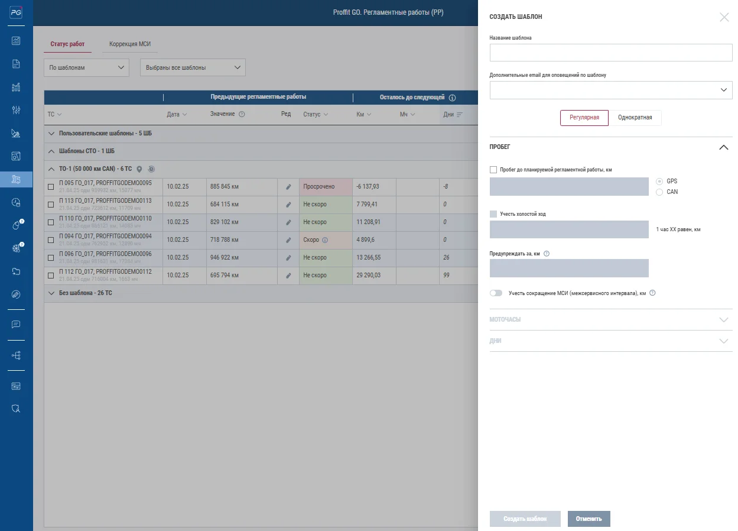Open the chat messages icon in the sidebar

click(16, 325)
